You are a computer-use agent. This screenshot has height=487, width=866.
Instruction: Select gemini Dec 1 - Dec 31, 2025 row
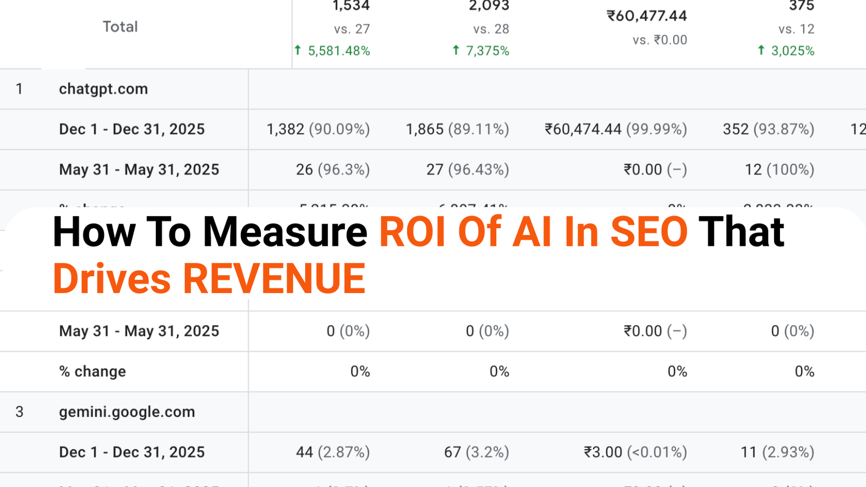coord(433,452)
